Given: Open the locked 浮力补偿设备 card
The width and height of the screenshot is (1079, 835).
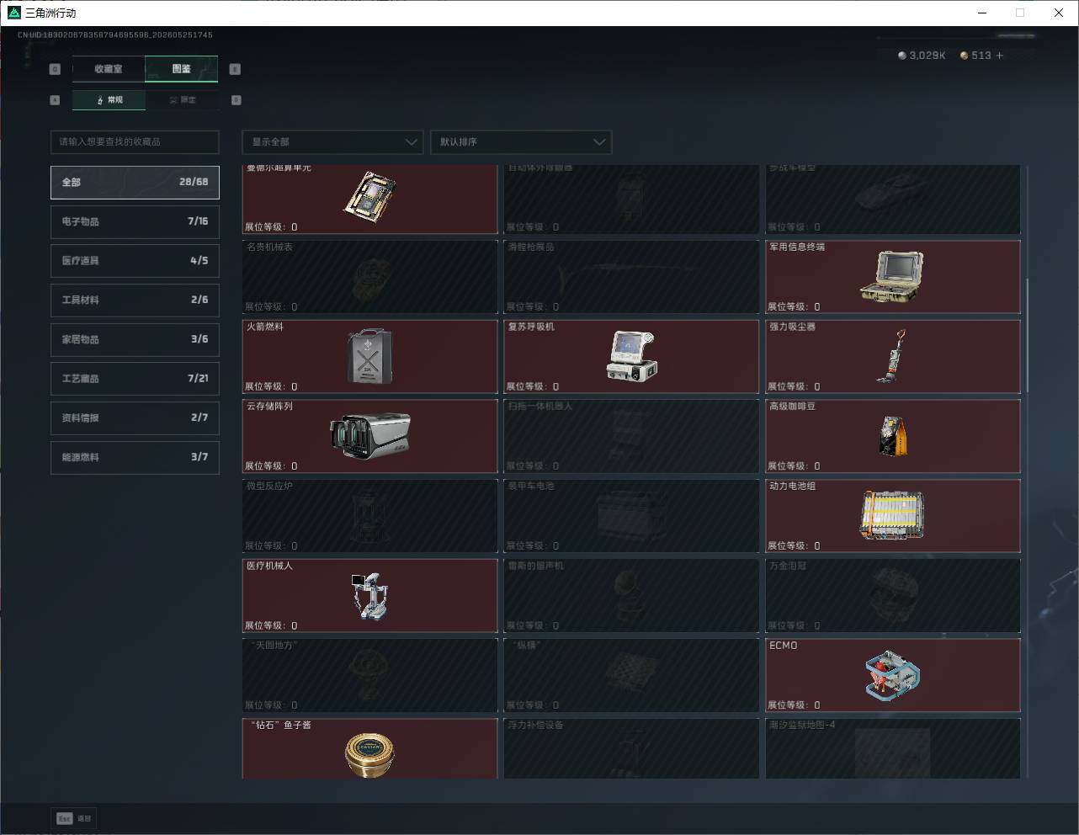Looking at the screenshot, I should 631,748.
